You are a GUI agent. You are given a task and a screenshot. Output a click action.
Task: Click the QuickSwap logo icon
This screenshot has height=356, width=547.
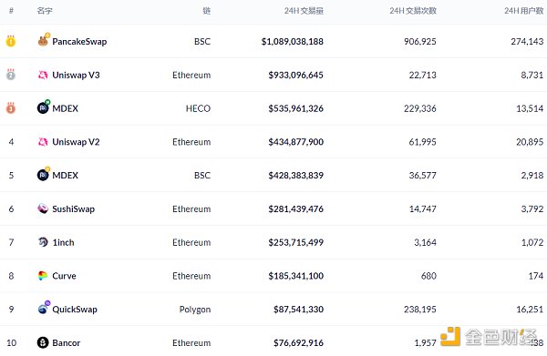coord(43,309)
